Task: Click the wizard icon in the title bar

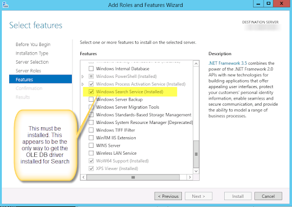Action: coord(5,5)
